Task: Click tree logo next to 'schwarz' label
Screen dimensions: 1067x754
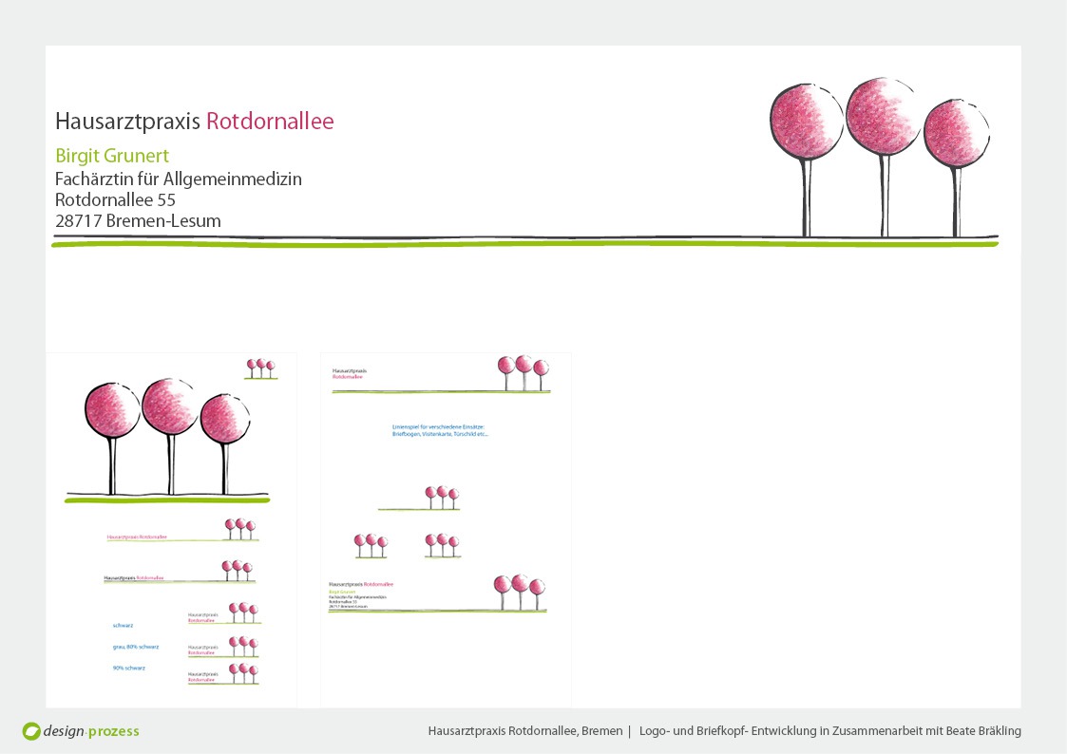Action: point(243,613)
